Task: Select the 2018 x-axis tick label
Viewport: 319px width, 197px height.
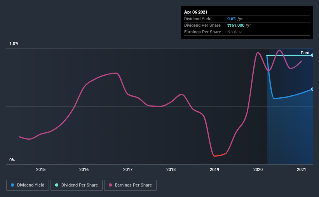Action: (171, 169)
